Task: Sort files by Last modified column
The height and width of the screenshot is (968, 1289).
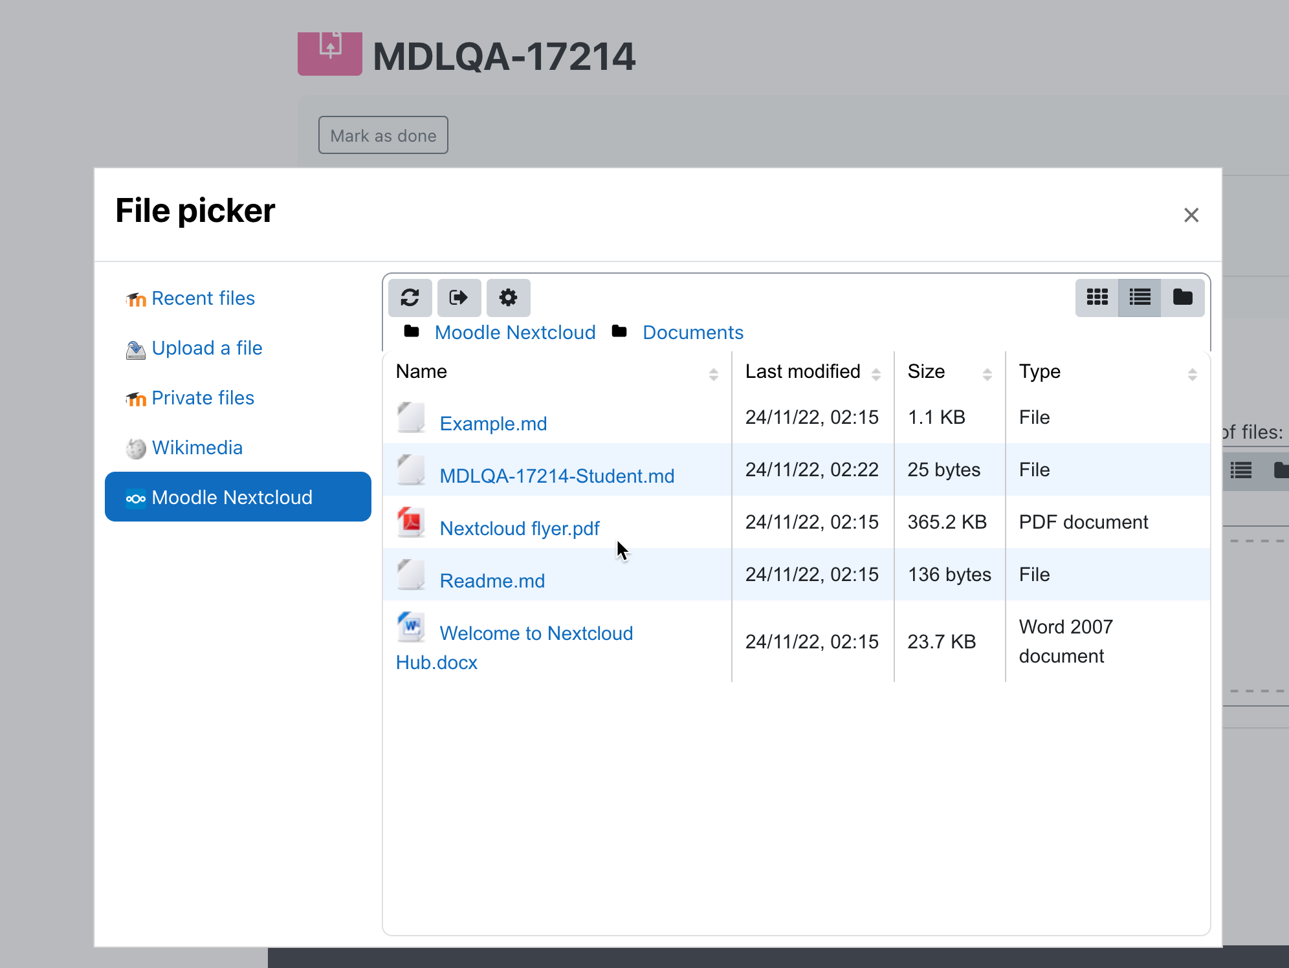Action: point(813,372)
